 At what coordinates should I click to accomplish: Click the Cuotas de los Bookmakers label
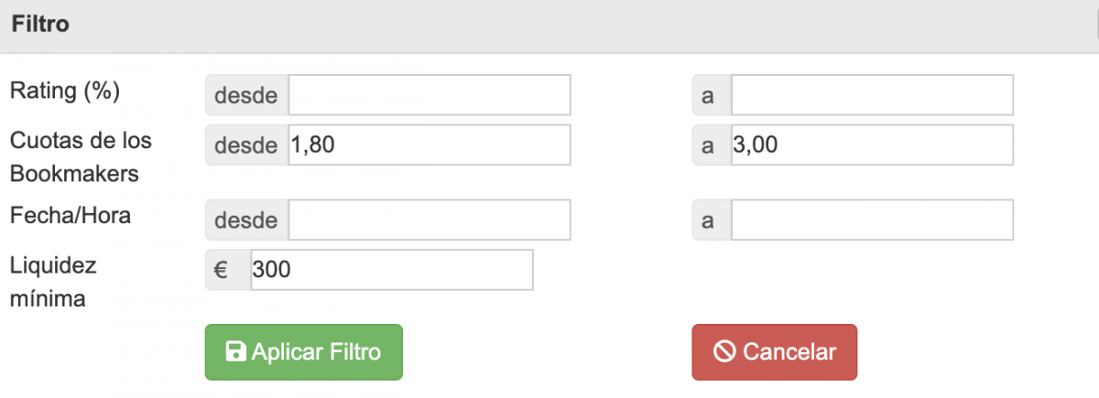(x=81, y=157)
